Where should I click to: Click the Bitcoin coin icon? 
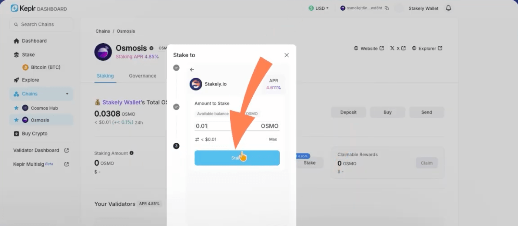pos(25,67)
